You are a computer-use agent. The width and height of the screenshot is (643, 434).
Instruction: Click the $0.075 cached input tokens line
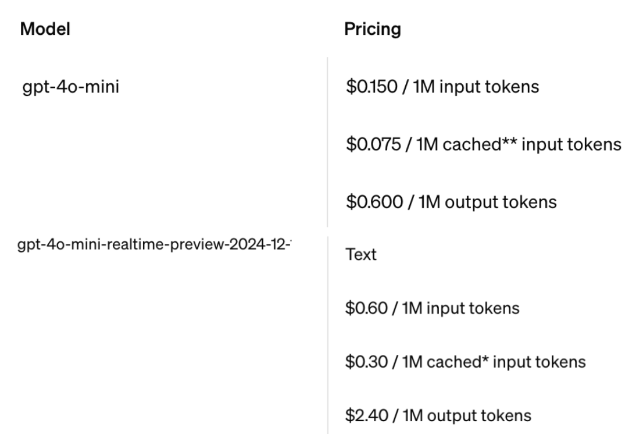pyautogui.click(x=484, y=144)
